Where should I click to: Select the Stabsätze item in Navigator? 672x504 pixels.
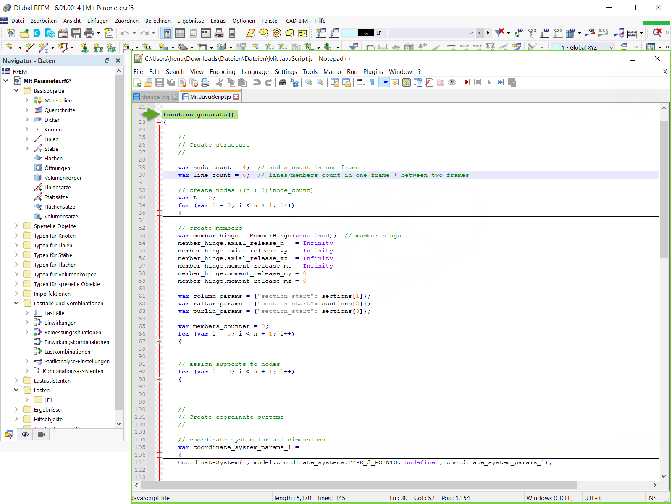56,197
